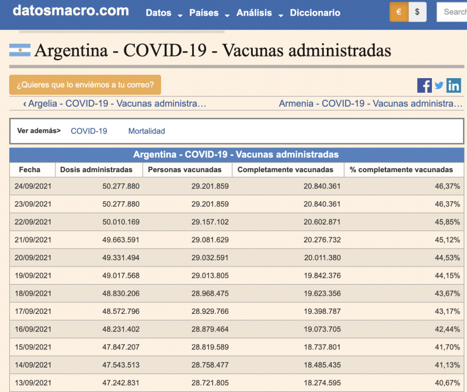This screenshot has height=392, width=467.
Task: Share page via Twitter bird icon
Action: point(439,85)
